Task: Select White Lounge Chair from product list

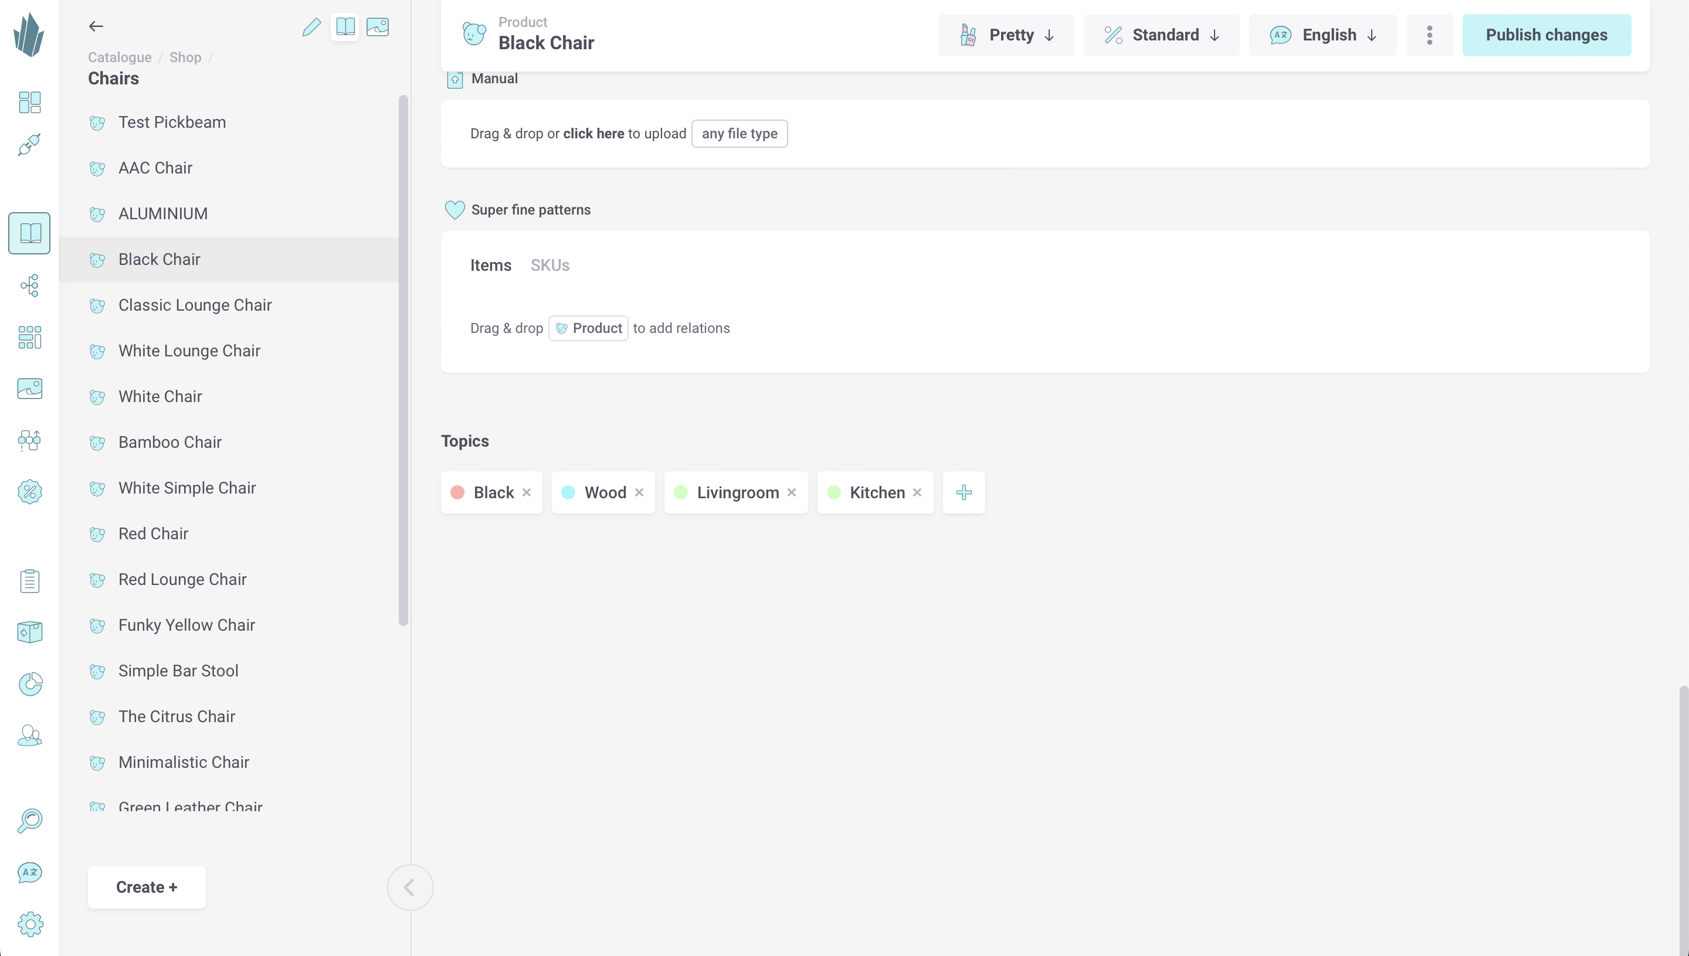Action: [189, 350]
